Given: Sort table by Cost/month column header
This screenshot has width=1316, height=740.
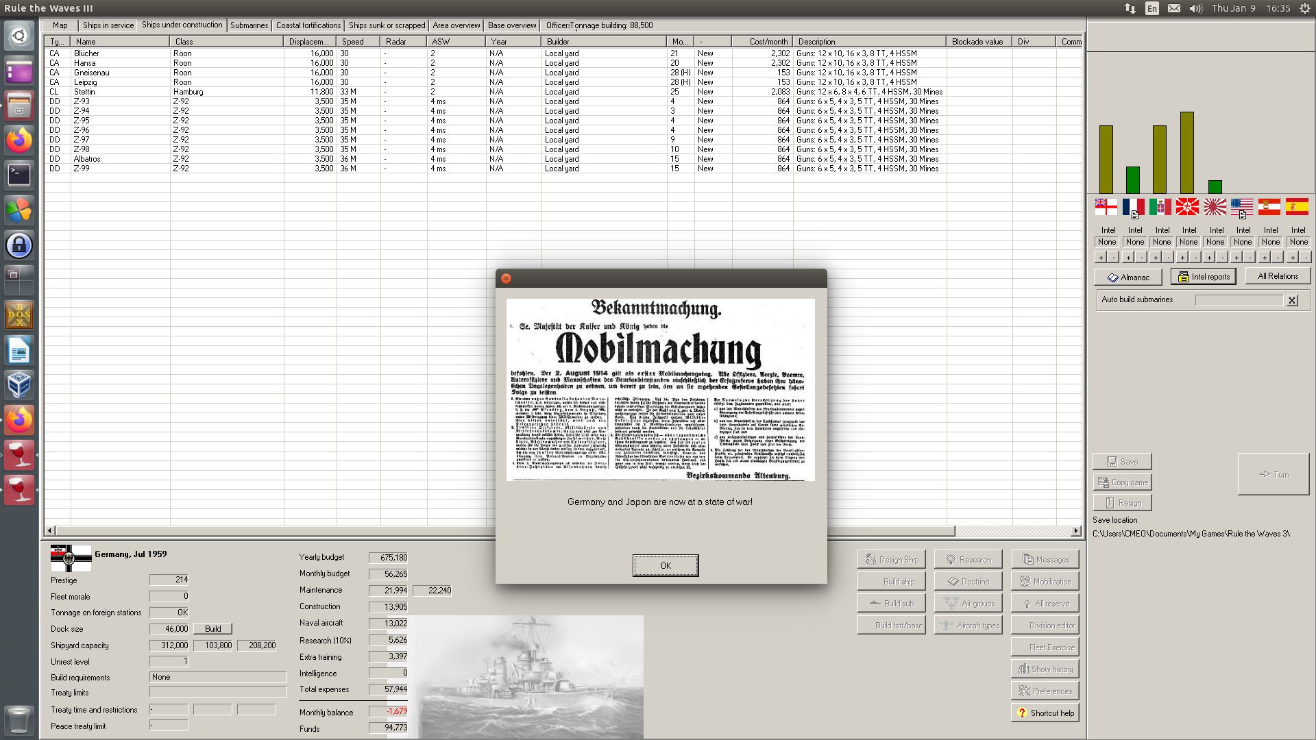Looking at the screenshot, I should point(762,42).
